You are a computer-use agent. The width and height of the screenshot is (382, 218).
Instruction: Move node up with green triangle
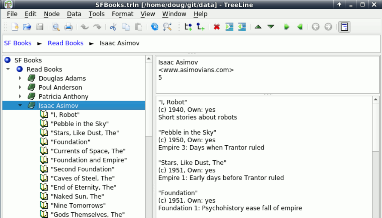(258, 27)
